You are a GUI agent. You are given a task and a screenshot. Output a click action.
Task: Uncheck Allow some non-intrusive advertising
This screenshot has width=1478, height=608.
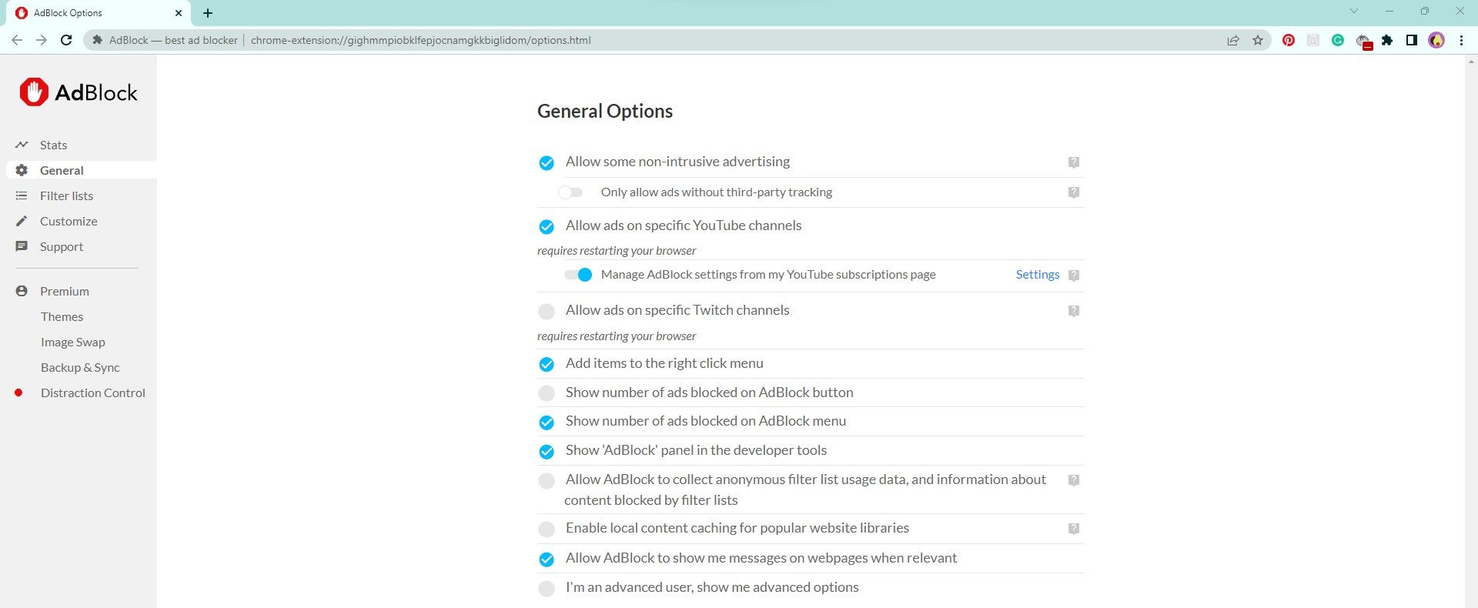point(547,163)
